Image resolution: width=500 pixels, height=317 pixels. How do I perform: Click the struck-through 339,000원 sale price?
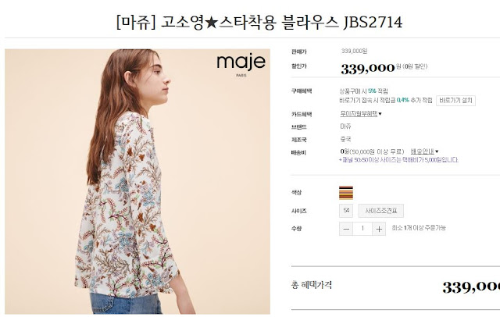point(354,51)
